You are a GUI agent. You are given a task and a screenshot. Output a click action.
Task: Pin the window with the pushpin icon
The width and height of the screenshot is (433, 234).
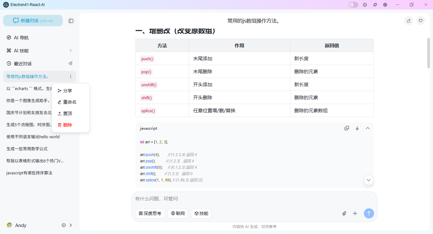click(x=375, y=5)
